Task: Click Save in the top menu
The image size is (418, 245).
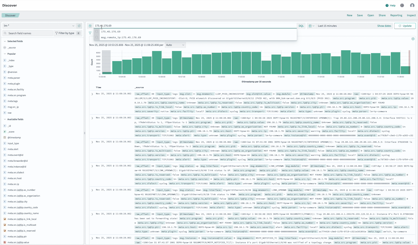Action: pyautogui.click(x=360, y=15)
